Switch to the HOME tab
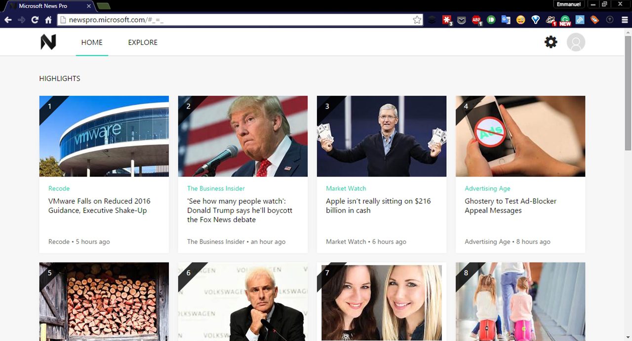 point(92,42)
